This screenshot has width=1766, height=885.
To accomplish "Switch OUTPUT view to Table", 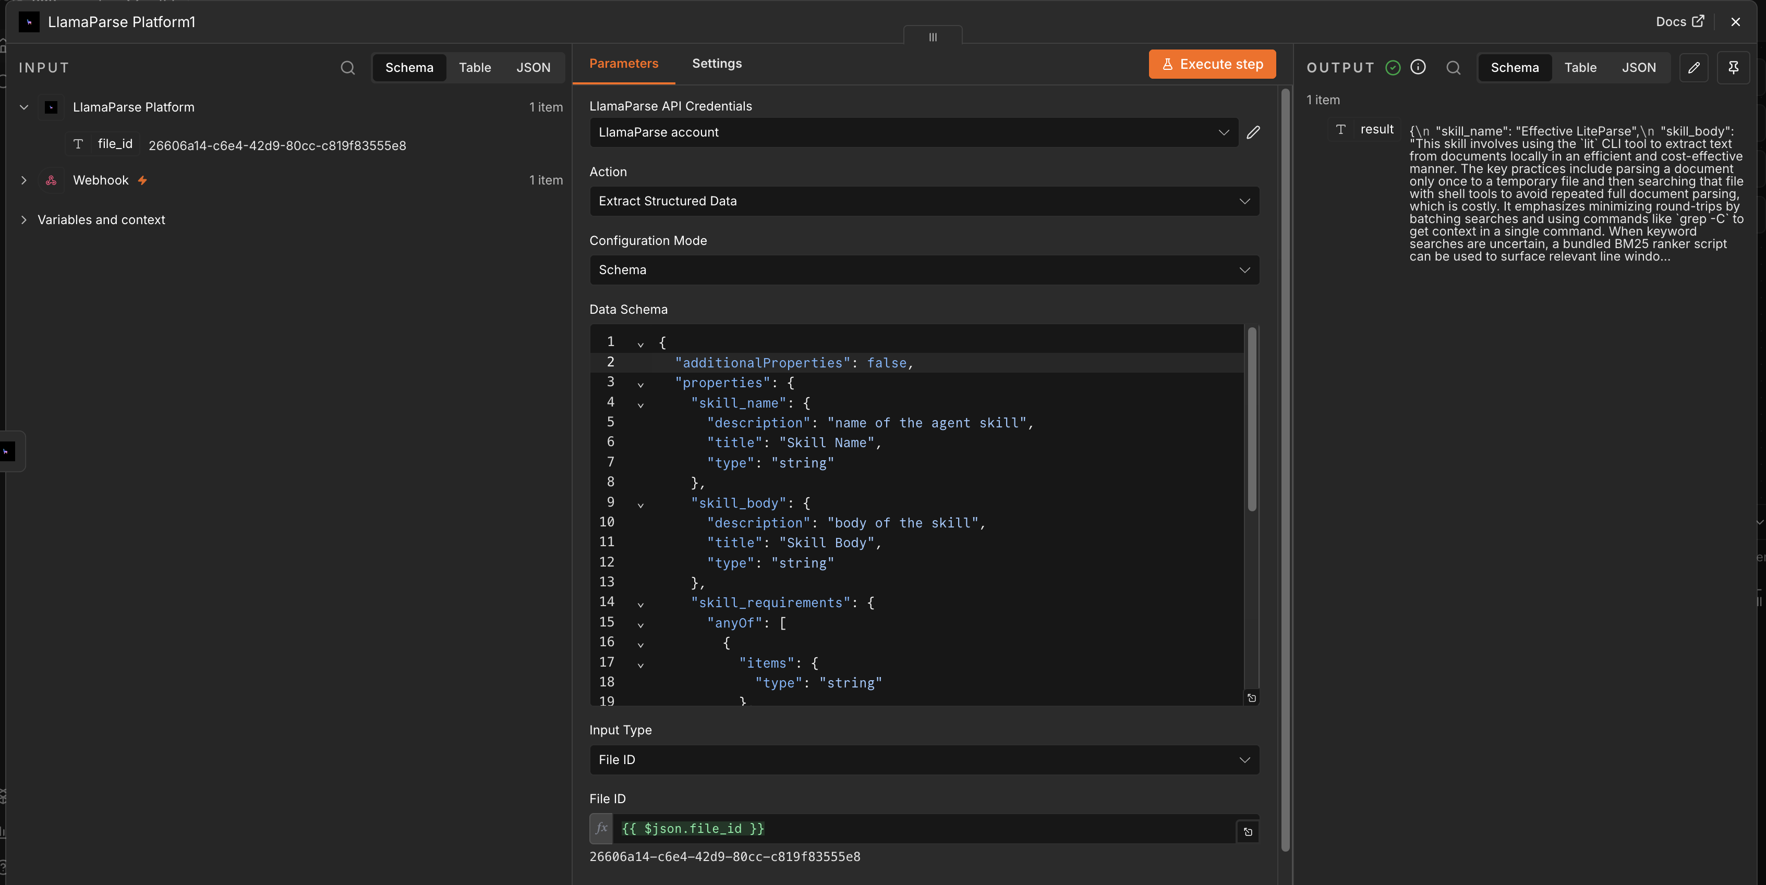I will (1580, 67).
